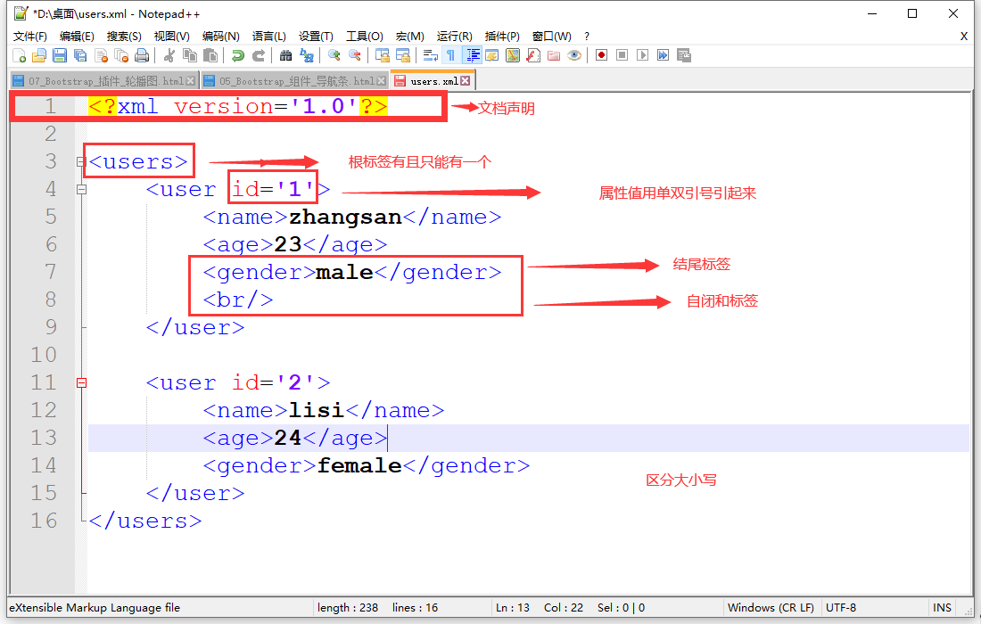Open the Folder as Workspace icon
Image resolution: width=981 pixels, height=624 pixels.
tap(554, 55)
